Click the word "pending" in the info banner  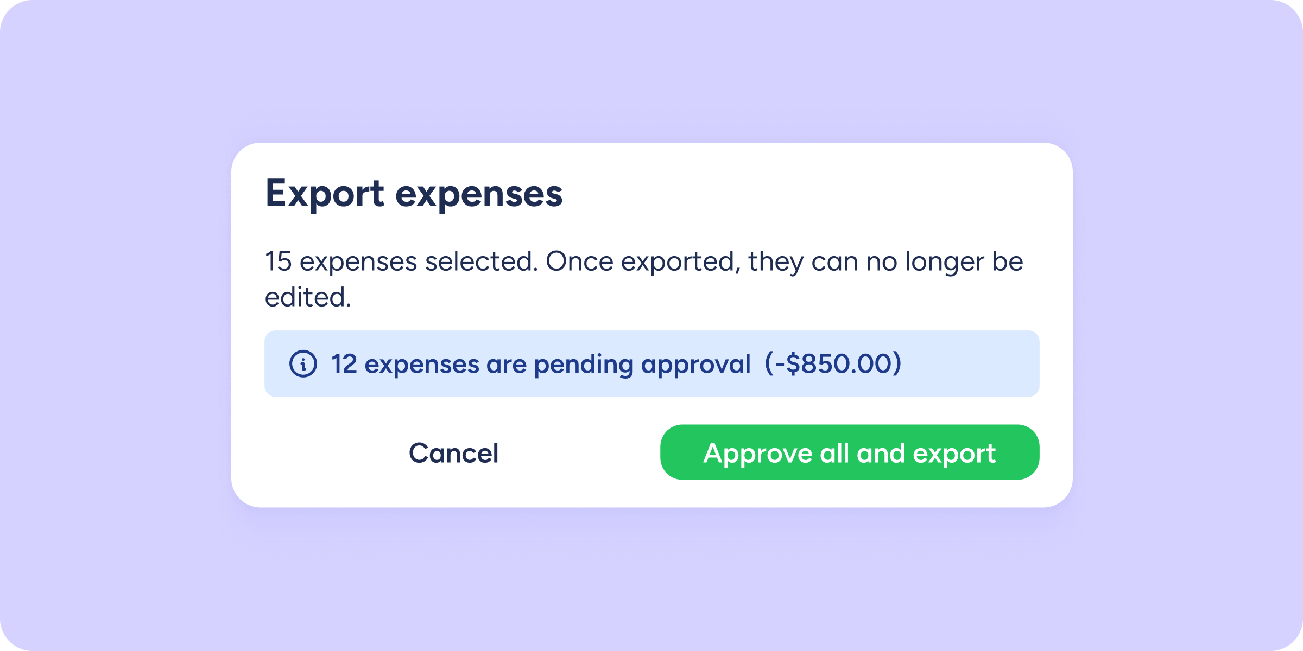pyautogui.click(x=584, y=365)
